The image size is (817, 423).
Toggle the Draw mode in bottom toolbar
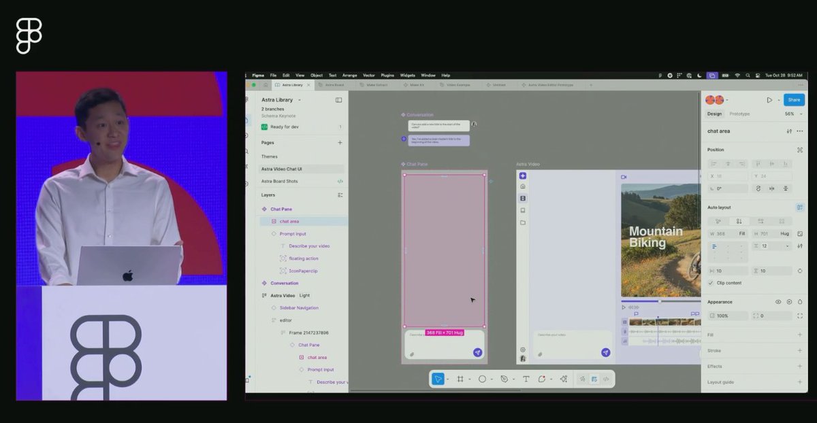(583, 379)
